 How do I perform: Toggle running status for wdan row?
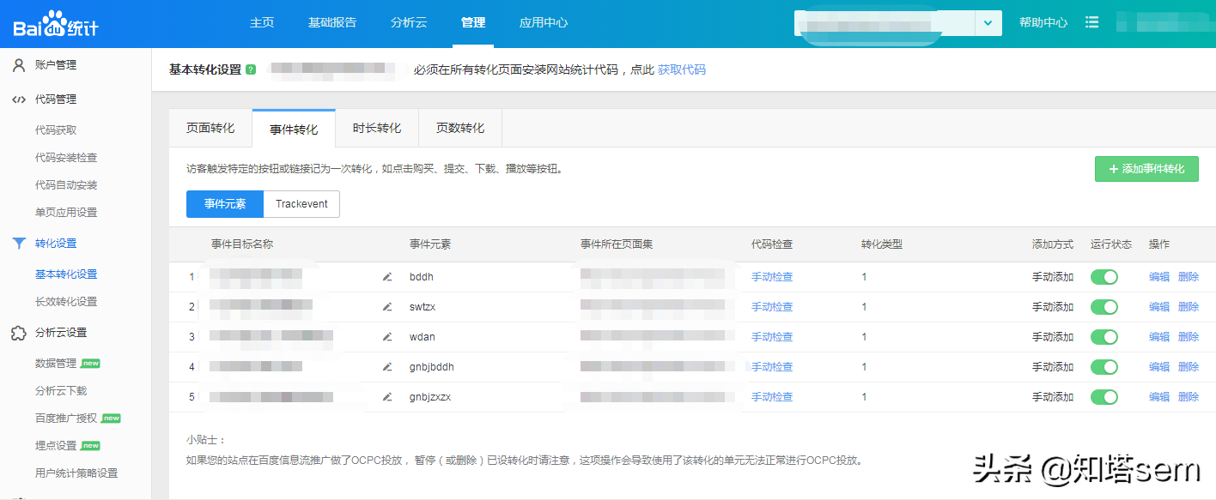tap(1104, 337)
